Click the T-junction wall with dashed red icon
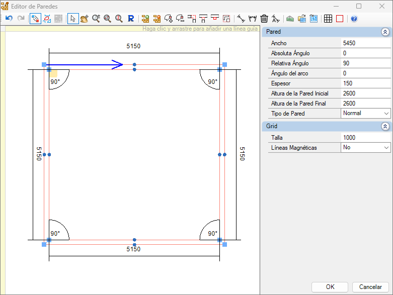Screen dimensions: 393x295 203,19
